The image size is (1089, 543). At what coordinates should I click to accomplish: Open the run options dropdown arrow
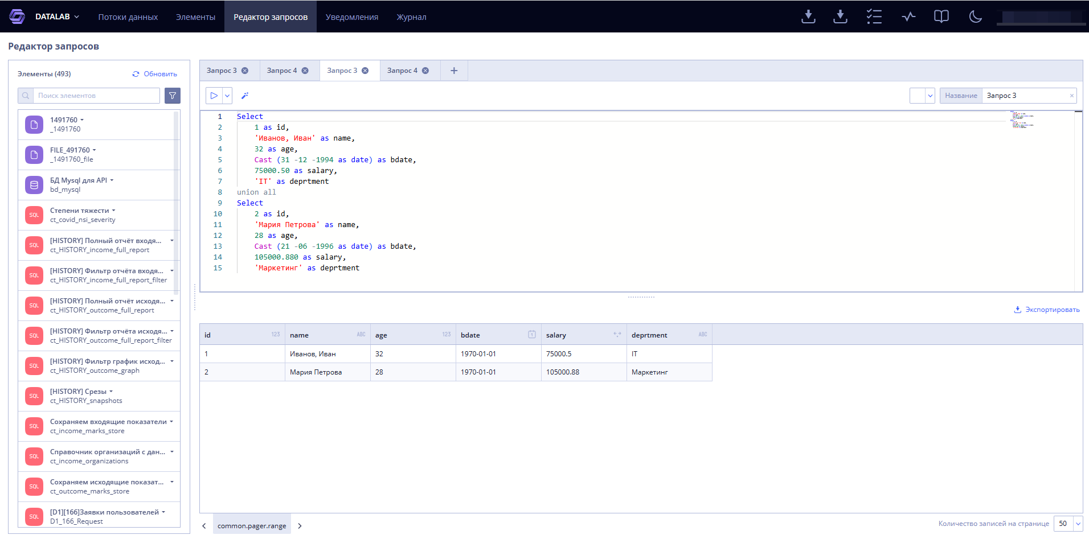tap(227, 96)
